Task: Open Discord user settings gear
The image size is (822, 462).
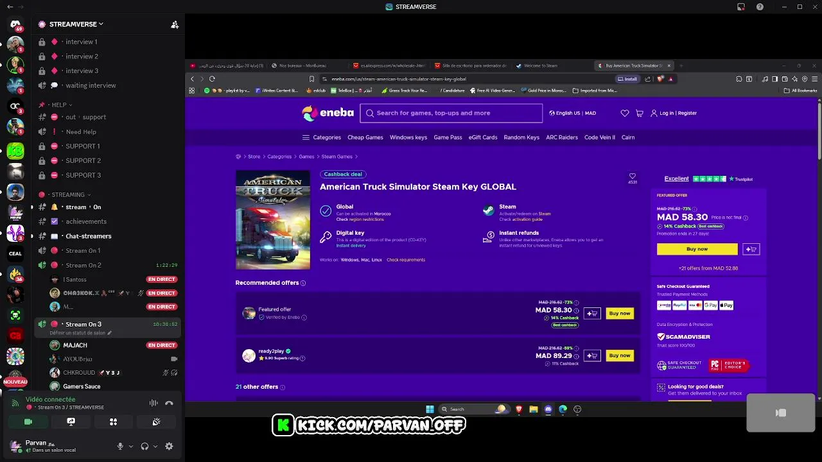Action: click(169, 446)
